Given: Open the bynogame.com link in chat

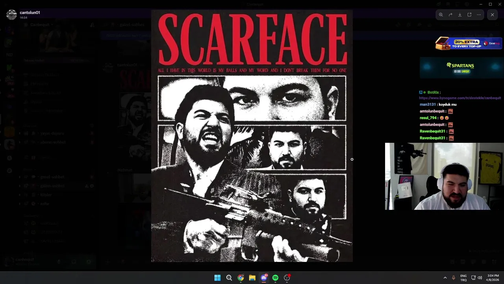Looking at the screenshot, I should (x=460, y=98).
